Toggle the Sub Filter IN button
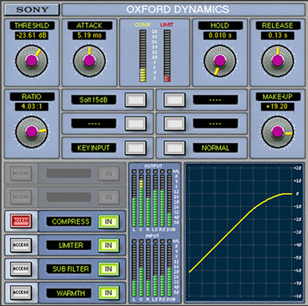Screen dimensions: 308x306 coord(108,269)
